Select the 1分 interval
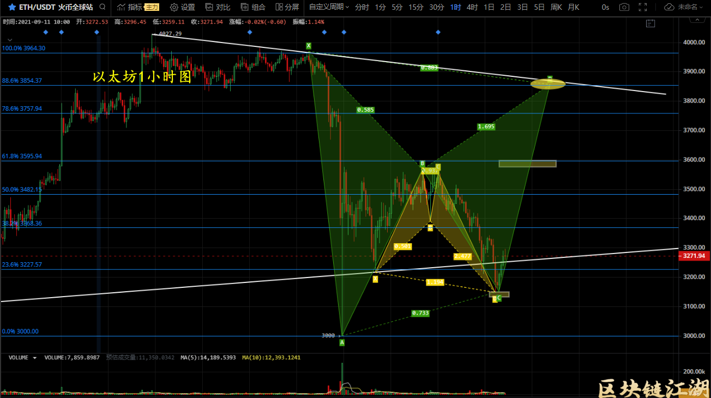Screen dimensions: 711x398 pyautogui.click(x=381, y=7)
